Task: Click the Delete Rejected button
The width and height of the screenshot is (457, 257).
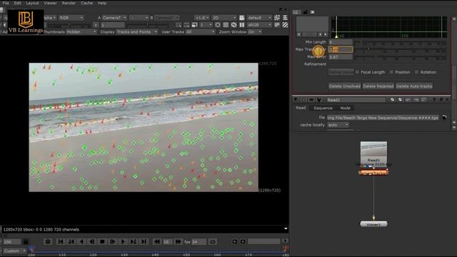Action: tap(378, 86)
